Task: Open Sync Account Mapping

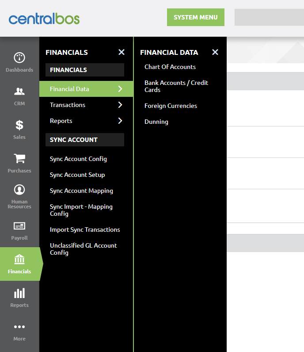Action: [x=81, y=191]
